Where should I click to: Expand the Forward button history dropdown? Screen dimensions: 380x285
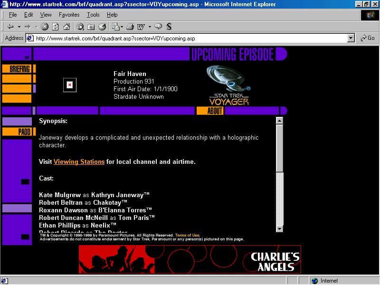[x=37, y=27]
